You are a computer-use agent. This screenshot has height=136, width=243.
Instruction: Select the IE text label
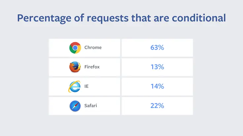click(87, 86)
